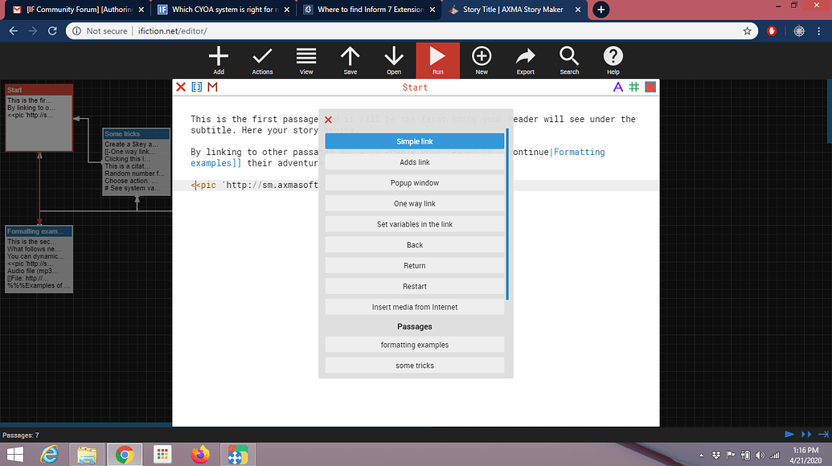Select the Some tricks passage node

(137, 161)
